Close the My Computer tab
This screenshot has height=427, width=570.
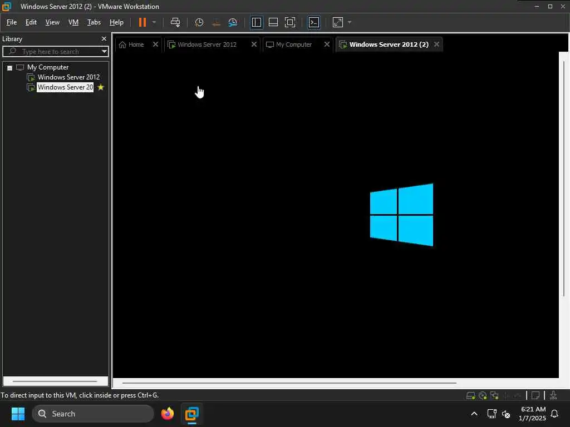(327, 44)
